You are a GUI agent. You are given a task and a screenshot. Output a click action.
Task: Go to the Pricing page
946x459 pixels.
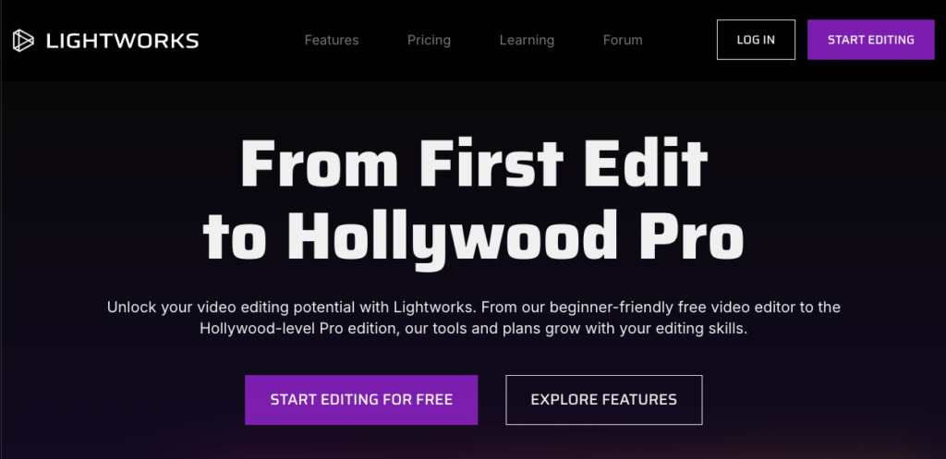[x=429, y=41]
